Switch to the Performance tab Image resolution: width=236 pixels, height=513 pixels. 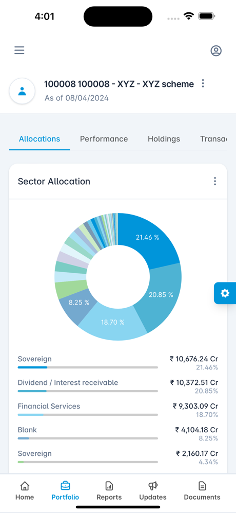click(104, 139)
